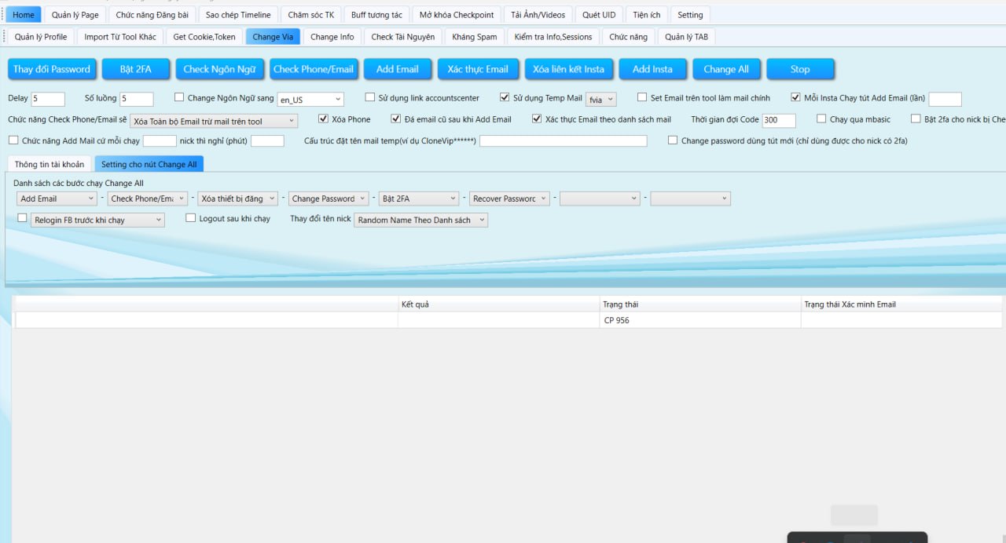Screen dimensions: 1006x543
Task: Expand the Xóa Toàn bộ Email dropdown
Action: coord(213,122)
